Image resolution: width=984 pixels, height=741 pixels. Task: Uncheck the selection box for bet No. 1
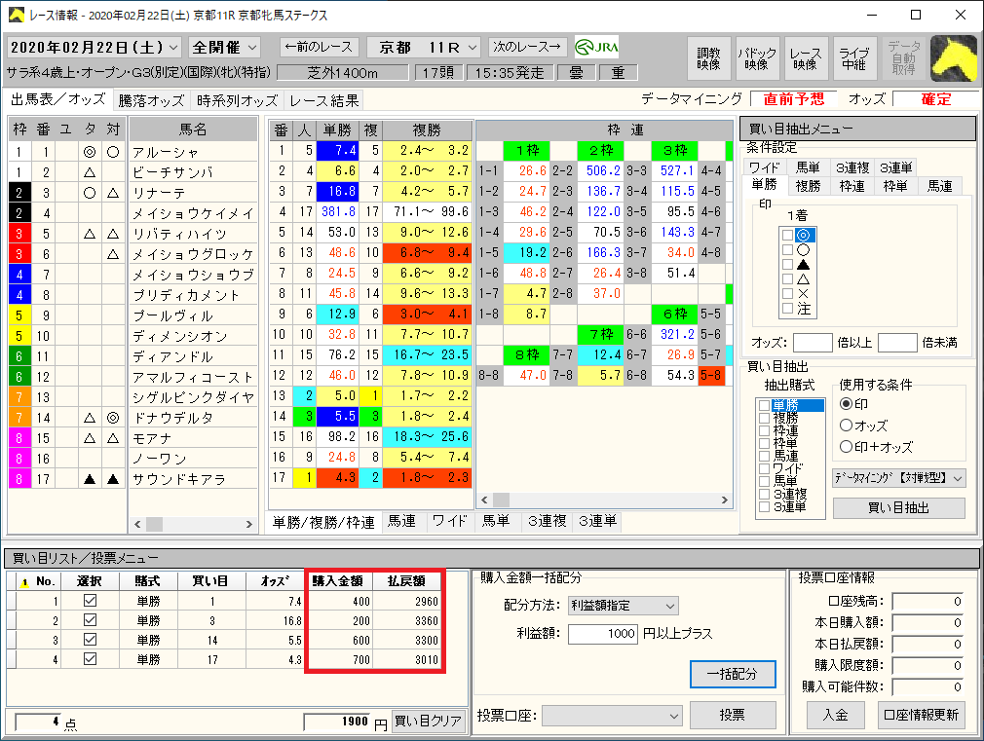[90, 602]
